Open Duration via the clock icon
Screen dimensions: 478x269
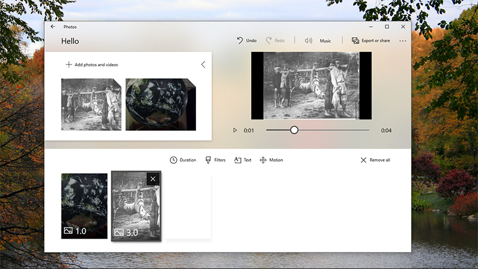pos(173,160)
